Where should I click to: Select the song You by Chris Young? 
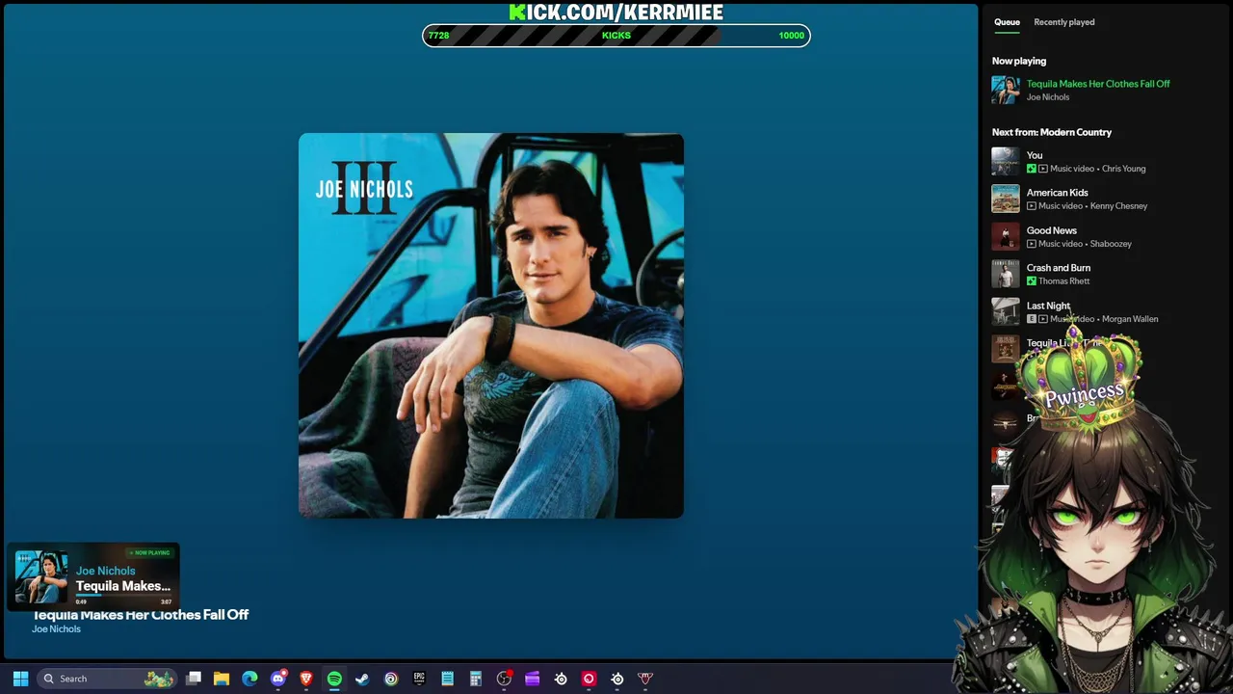pyautogui.click(x=1035, y=155)
